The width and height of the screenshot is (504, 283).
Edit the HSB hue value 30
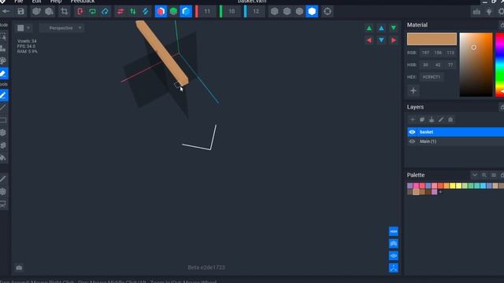tap(425, 64)
